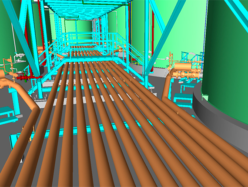Click the gray foundation ring of right tank
Image resolution: width=248 pixels, height=187 pixels.
tap(220, 120)
